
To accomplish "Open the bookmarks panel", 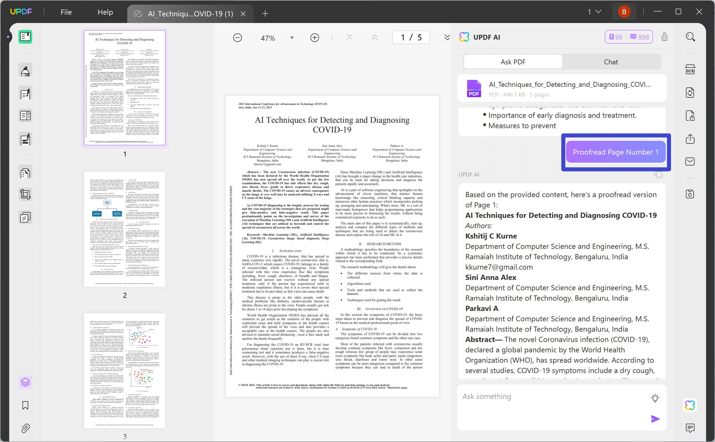I will pyautogui.click(x=25, y=405).
